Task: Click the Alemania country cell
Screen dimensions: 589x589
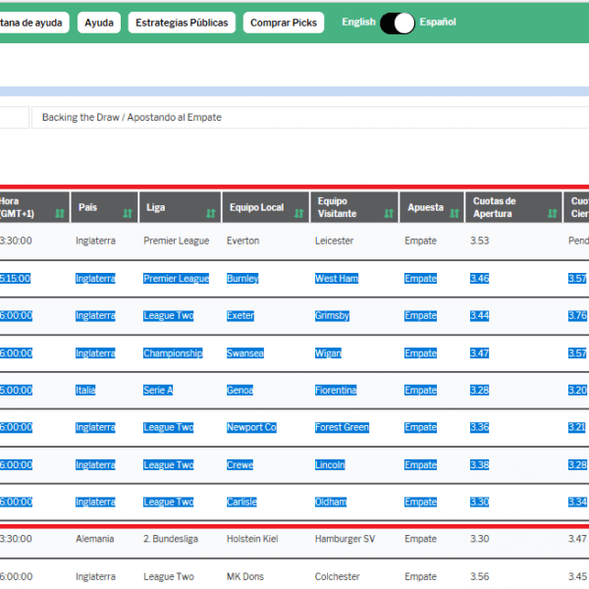Action: (x=94, y=539)
